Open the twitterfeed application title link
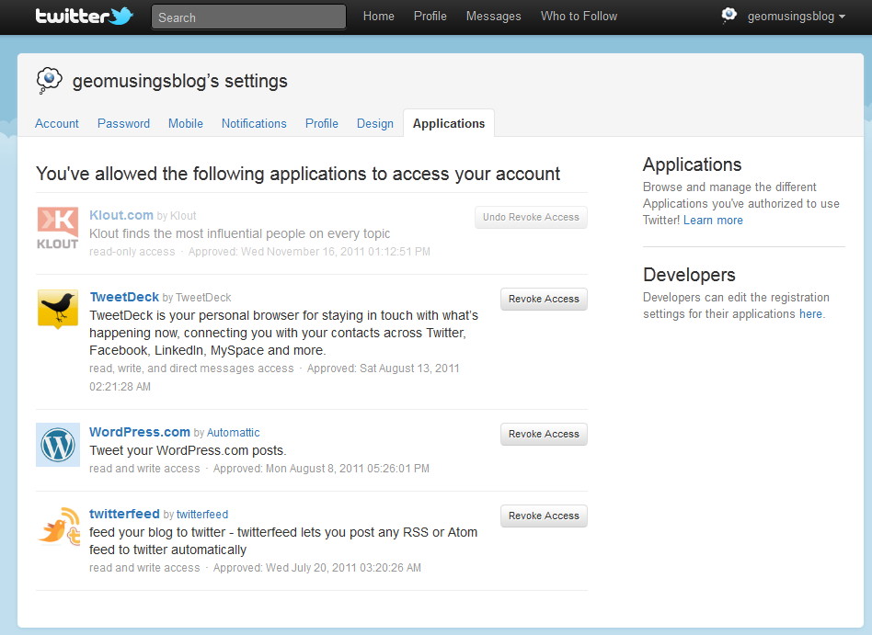The height and width of the screenshot is (635, 872). click(x=124, y=514)
